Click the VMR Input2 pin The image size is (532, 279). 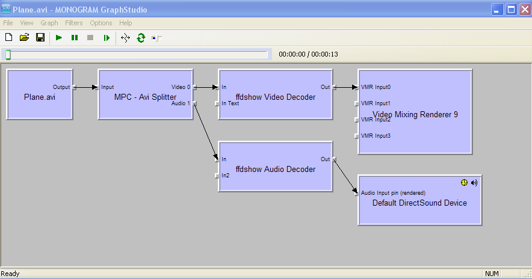[357, 120]
